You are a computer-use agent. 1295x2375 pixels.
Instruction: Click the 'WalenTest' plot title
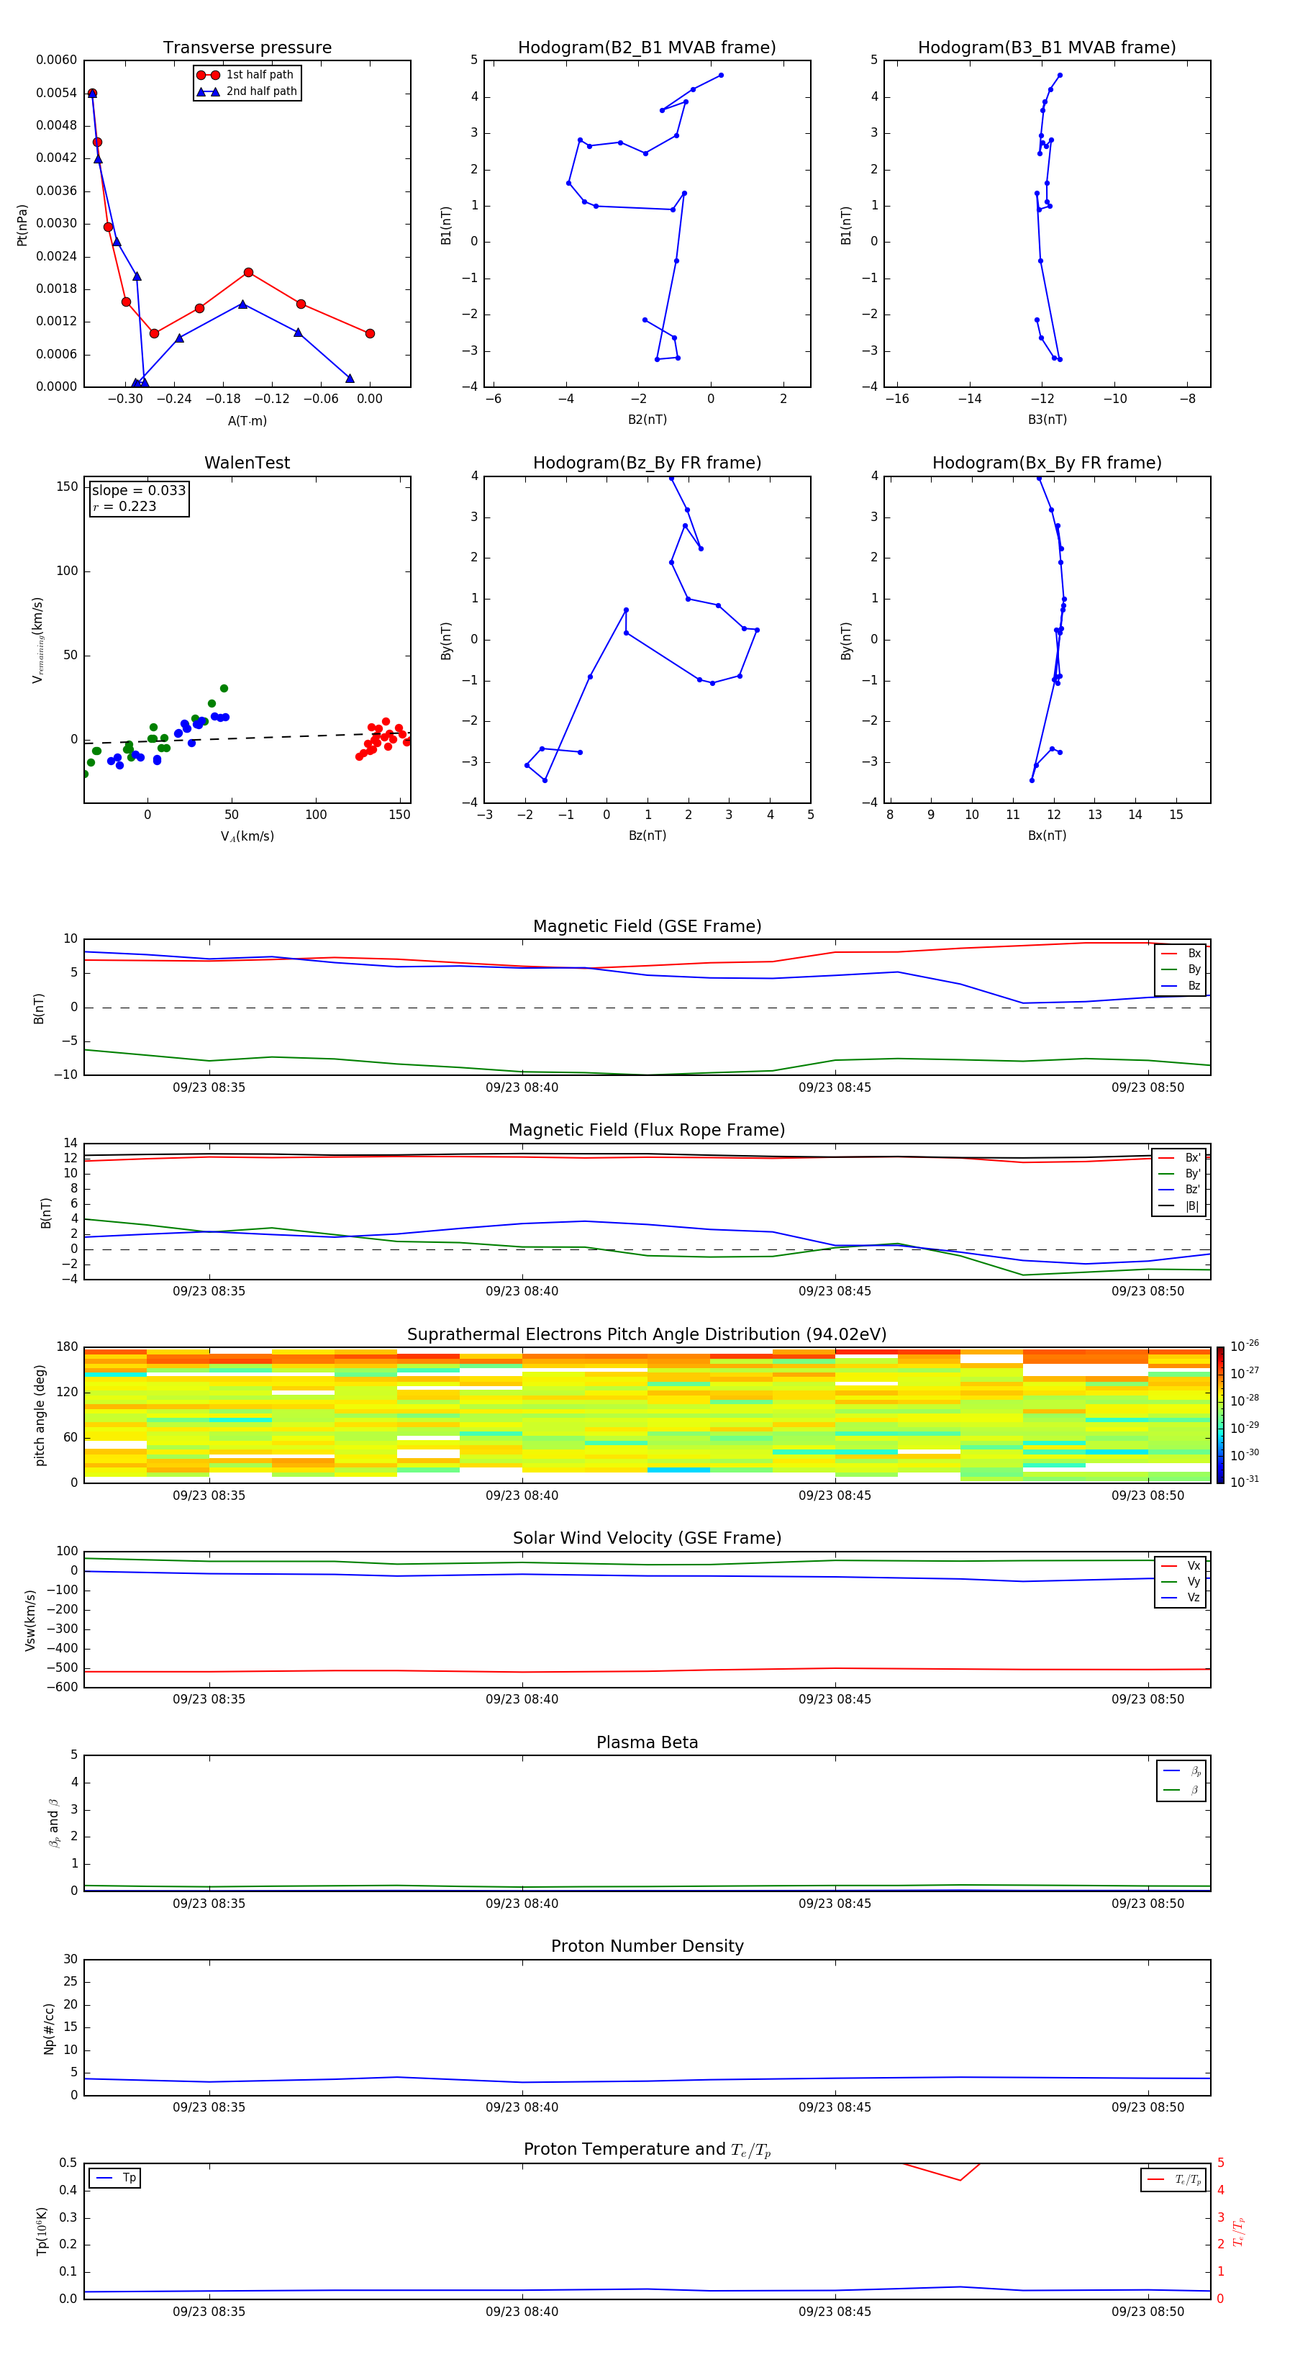247,463
